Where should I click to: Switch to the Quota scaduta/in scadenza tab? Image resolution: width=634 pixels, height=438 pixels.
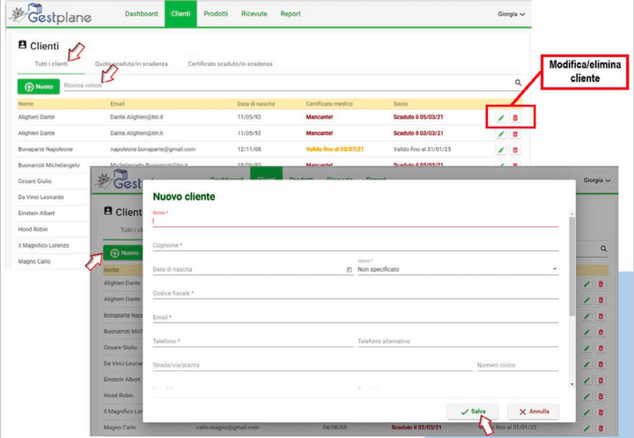131,64
